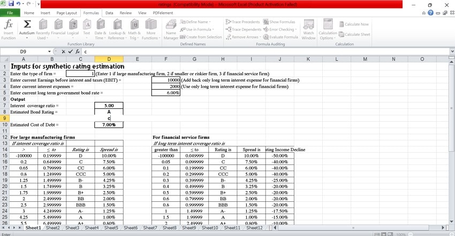Screen dimensions: 455x236
Task: Select the Sheet5 tab
Action: 111,228
